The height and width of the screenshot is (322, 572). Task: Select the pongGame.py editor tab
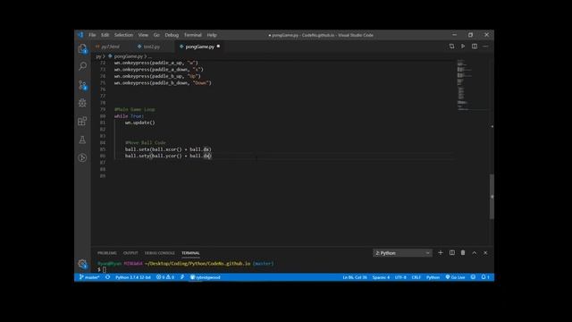199,47
